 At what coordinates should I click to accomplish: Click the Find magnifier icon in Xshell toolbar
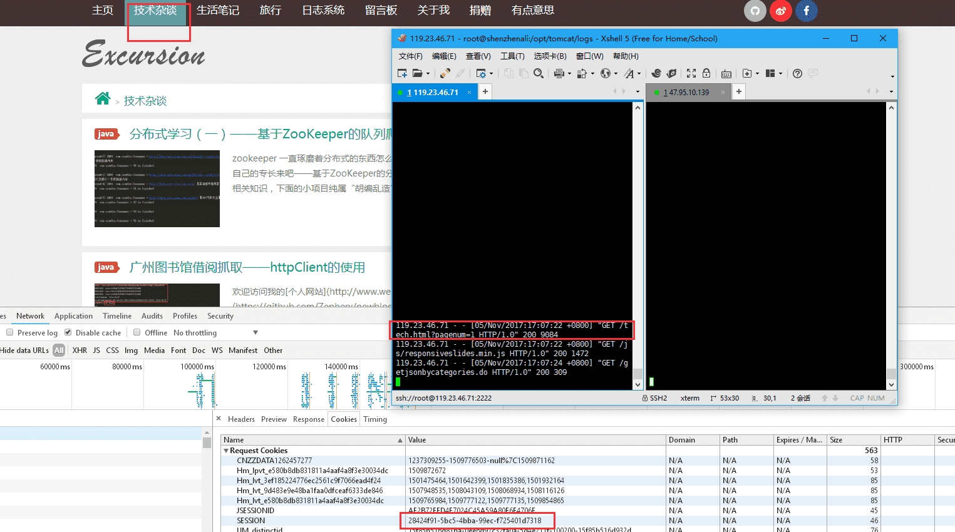538,73
